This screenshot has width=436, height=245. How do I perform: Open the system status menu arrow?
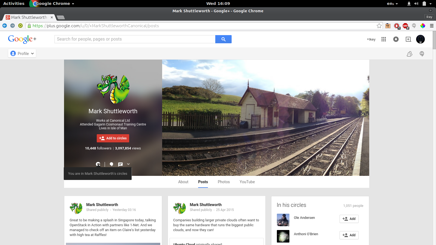pos(431,4)
